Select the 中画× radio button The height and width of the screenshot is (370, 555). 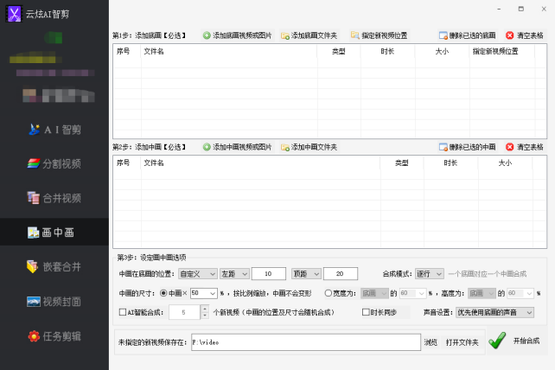(x=163, y=293)
